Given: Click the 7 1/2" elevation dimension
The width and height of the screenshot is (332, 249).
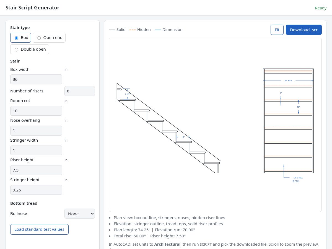Looking at the screenshot, I should (128, 94).
